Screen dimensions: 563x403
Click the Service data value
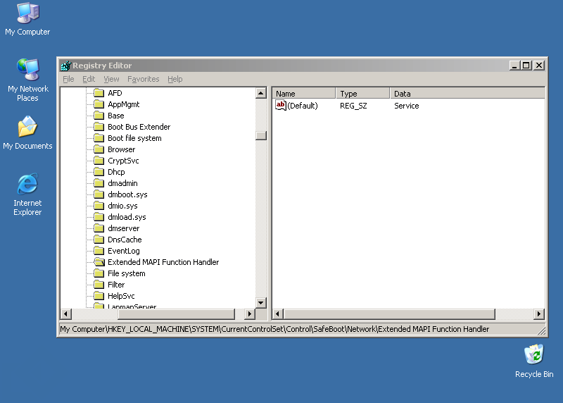(407, 106)
